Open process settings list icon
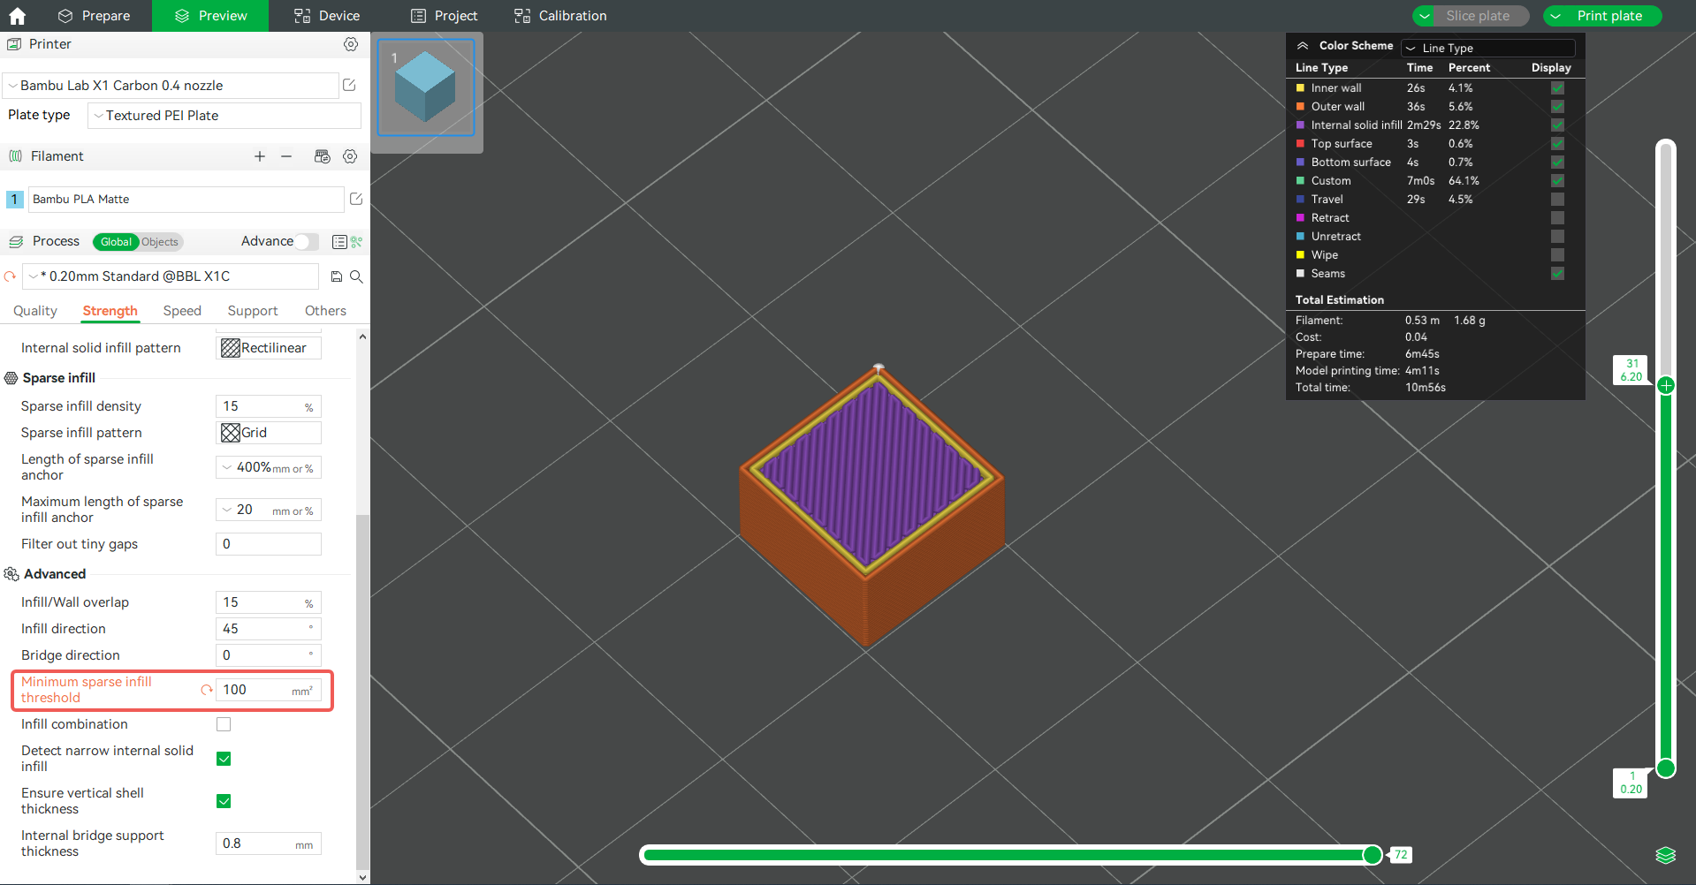This screenshot has width=1696, height=885. point(339,242)
